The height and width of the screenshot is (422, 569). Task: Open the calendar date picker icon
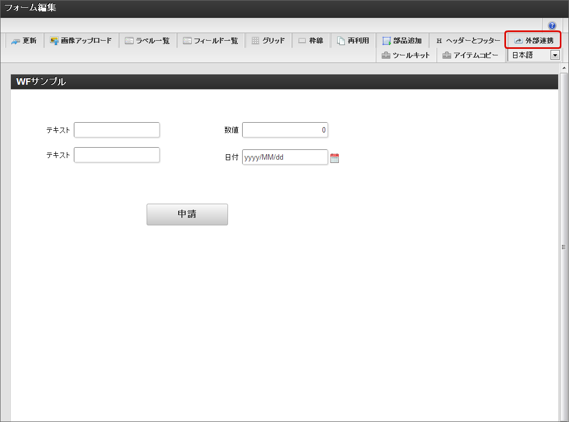(x=334, y=158)
